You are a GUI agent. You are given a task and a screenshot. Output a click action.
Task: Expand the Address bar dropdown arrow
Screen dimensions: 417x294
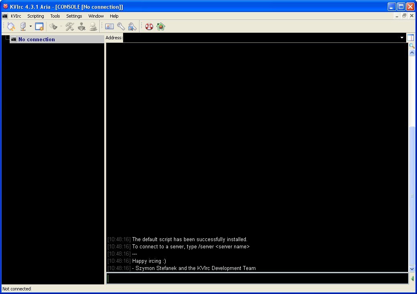402,38
